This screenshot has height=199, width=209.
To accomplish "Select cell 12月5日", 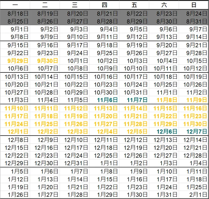I will pos(134,132).
